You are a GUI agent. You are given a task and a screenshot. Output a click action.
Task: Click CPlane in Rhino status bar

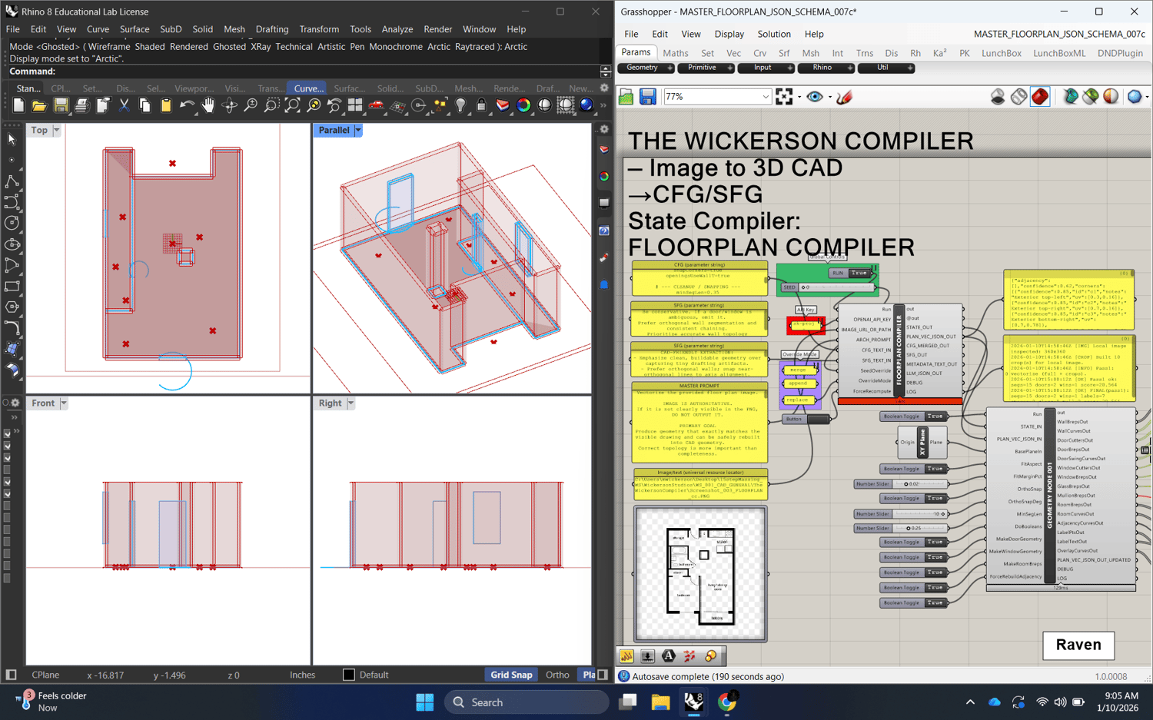point(45,675)
